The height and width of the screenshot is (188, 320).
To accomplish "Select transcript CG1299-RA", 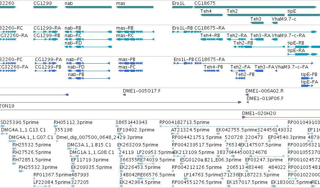I will tap(46, 32).
